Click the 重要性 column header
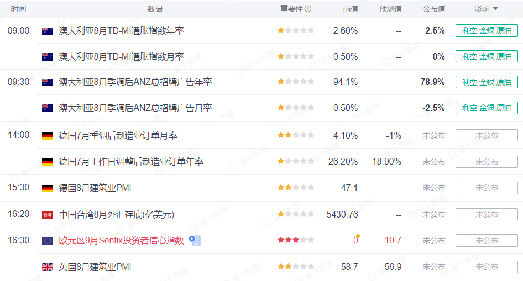 (x=291, y=9)
